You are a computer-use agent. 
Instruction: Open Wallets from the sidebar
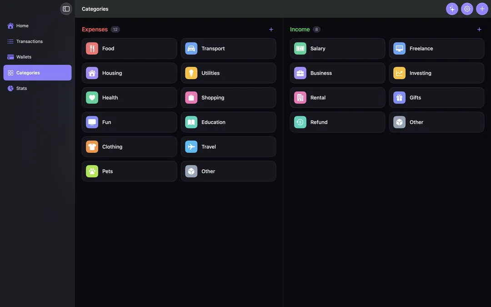click(37, 57)
